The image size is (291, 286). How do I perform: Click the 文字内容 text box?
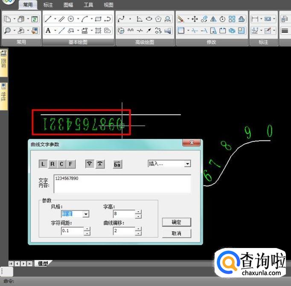[x=122, y=184]
